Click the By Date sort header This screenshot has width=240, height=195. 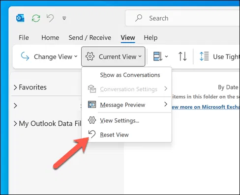pyautogui.click(x=228, y=87)
